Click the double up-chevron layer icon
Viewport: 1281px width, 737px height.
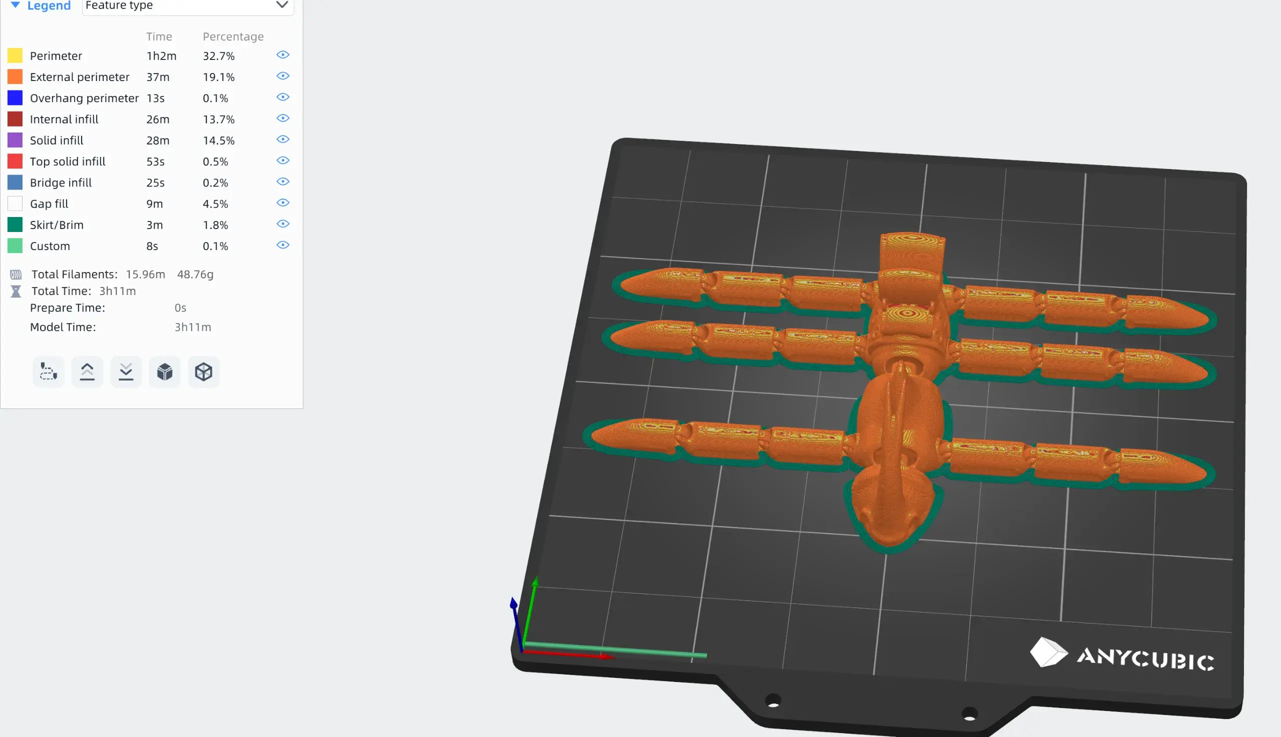click(87, 372)
